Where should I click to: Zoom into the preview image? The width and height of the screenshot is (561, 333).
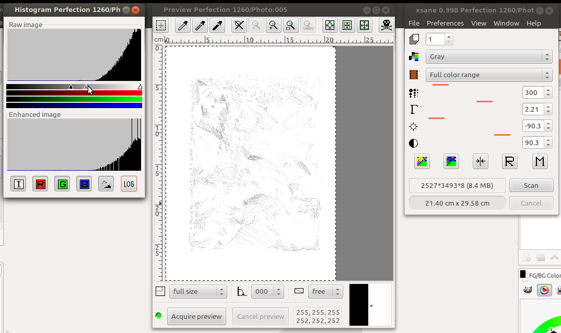[274, 25]
